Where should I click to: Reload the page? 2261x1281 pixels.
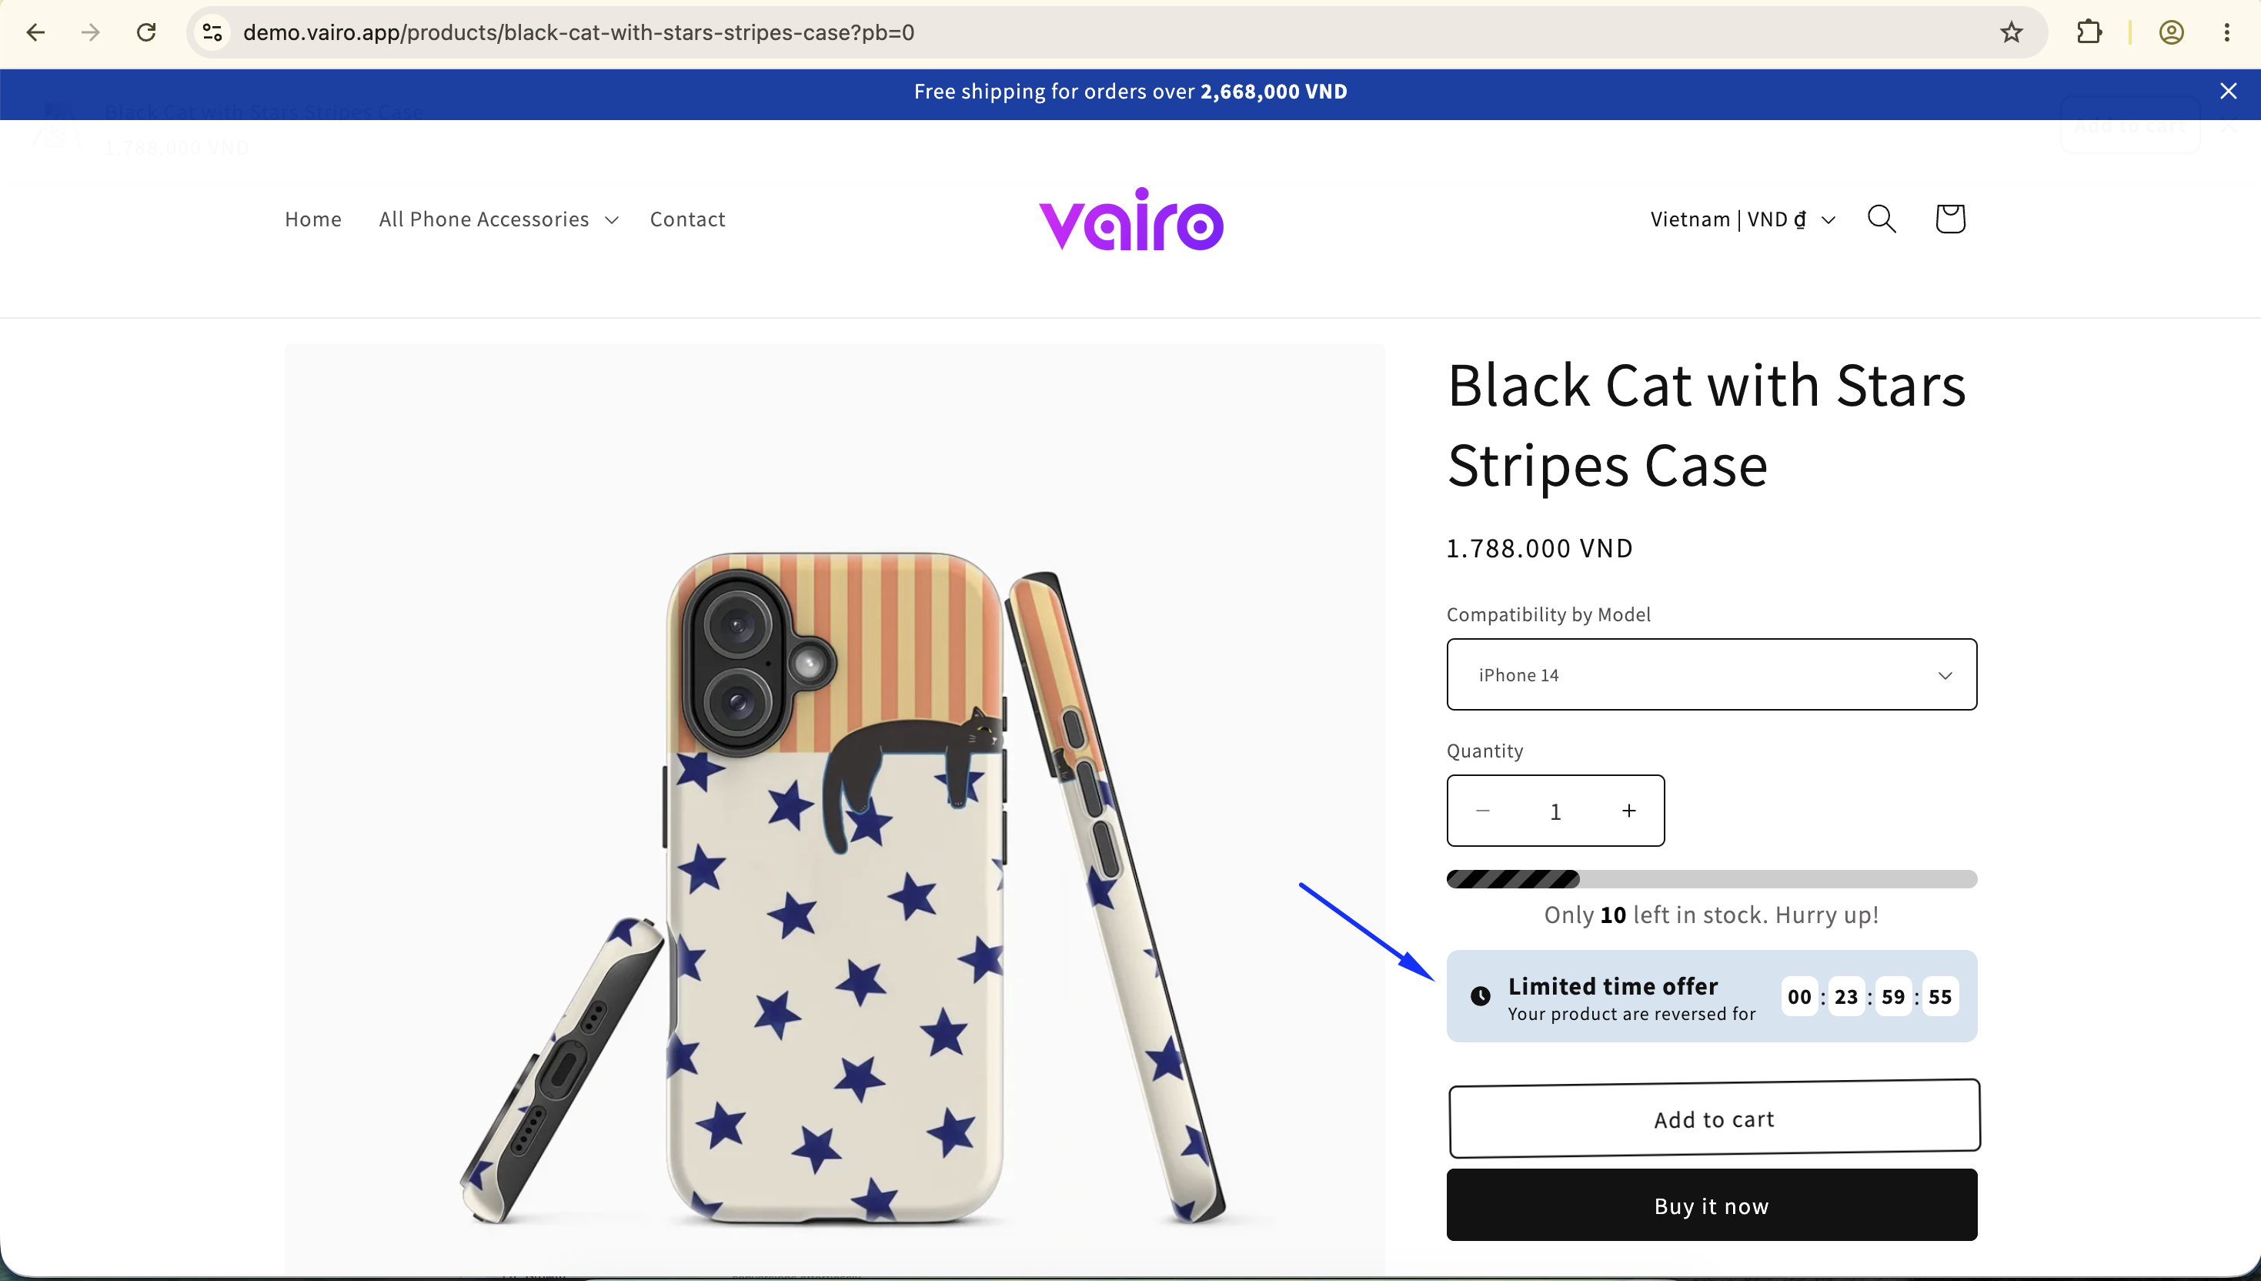click(x=146, y=32)
